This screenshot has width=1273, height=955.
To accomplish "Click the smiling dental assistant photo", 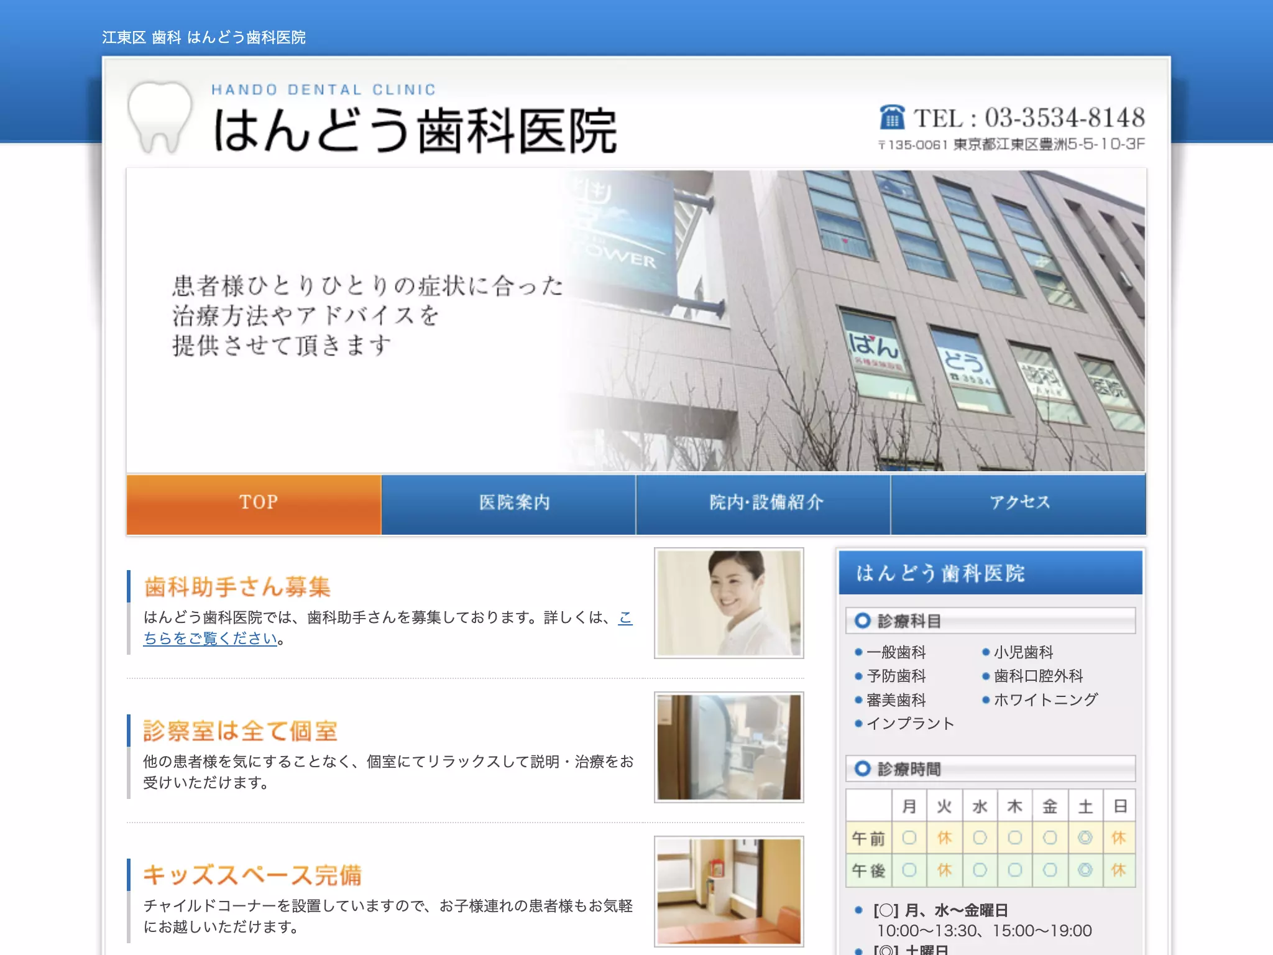I will pos(729,603).
